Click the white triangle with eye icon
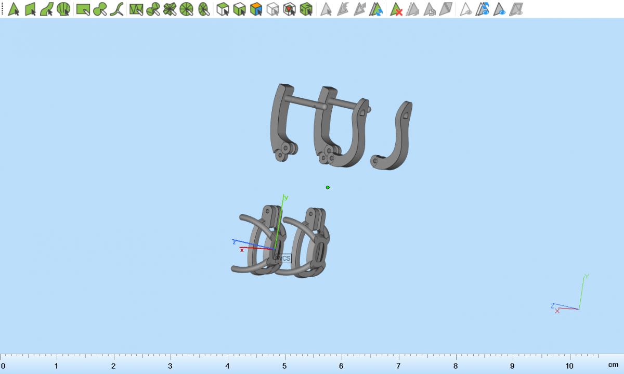The image size is (624, 374). (x=466, y=9)
